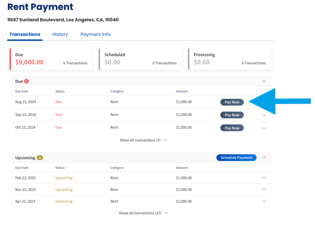Screen dimensions: 315x231
Task: Expand the Mar 23, 2025 transaction row
Action: [264, 189]
